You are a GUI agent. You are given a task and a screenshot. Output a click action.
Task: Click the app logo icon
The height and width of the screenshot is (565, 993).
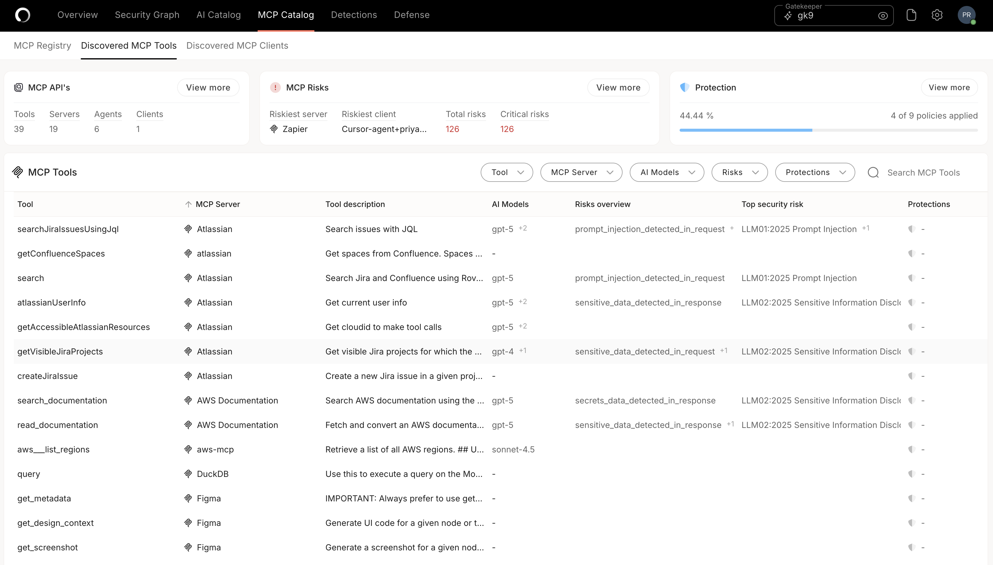[22, 15]
